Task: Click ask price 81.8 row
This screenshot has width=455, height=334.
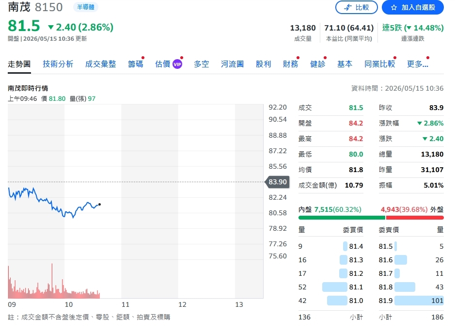Action: click(411, 287)
